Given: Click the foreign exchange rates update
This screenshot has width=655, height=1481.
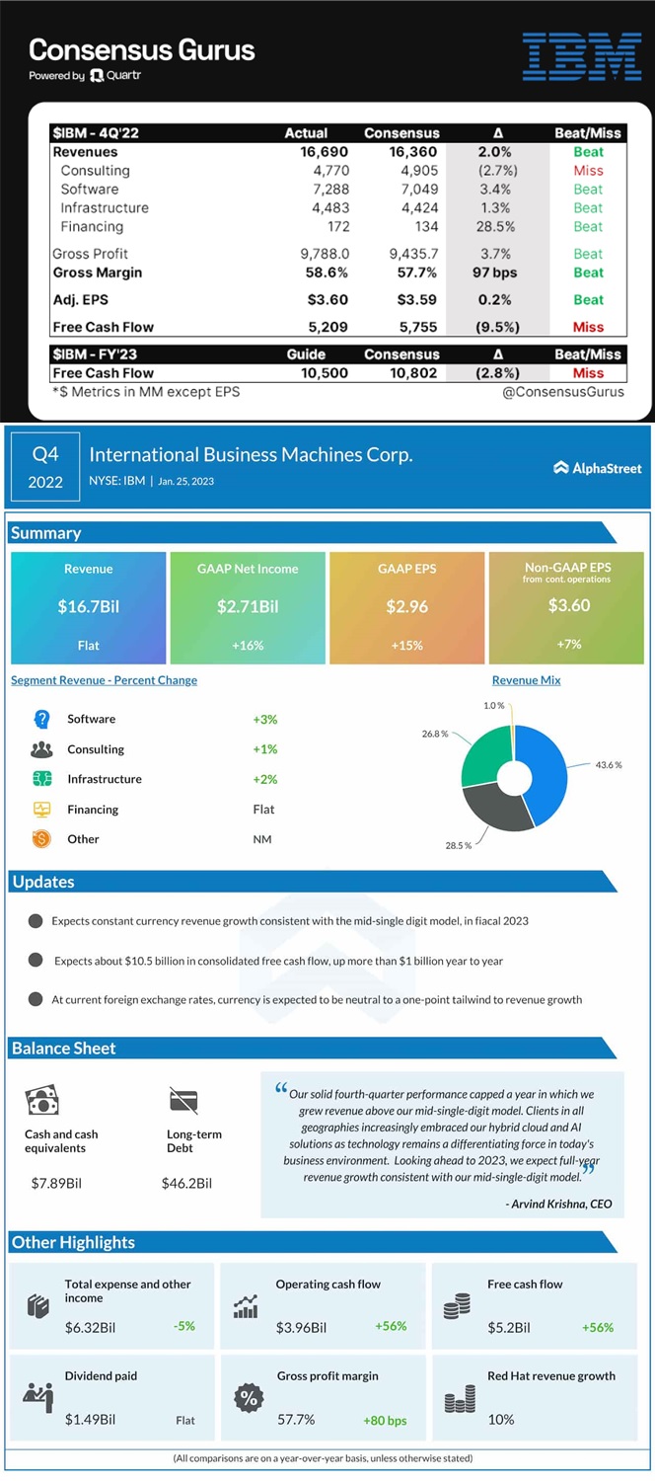Looking at the screenshot, I should click(x=317, y=1000).
